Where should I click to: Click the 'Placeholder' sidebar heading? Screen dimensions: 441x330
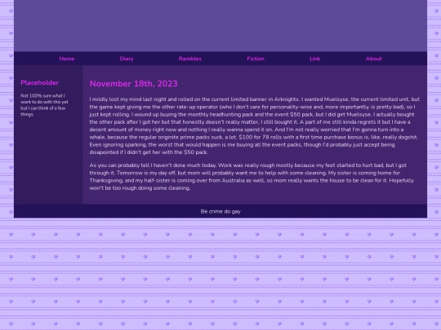click(40, 82)
